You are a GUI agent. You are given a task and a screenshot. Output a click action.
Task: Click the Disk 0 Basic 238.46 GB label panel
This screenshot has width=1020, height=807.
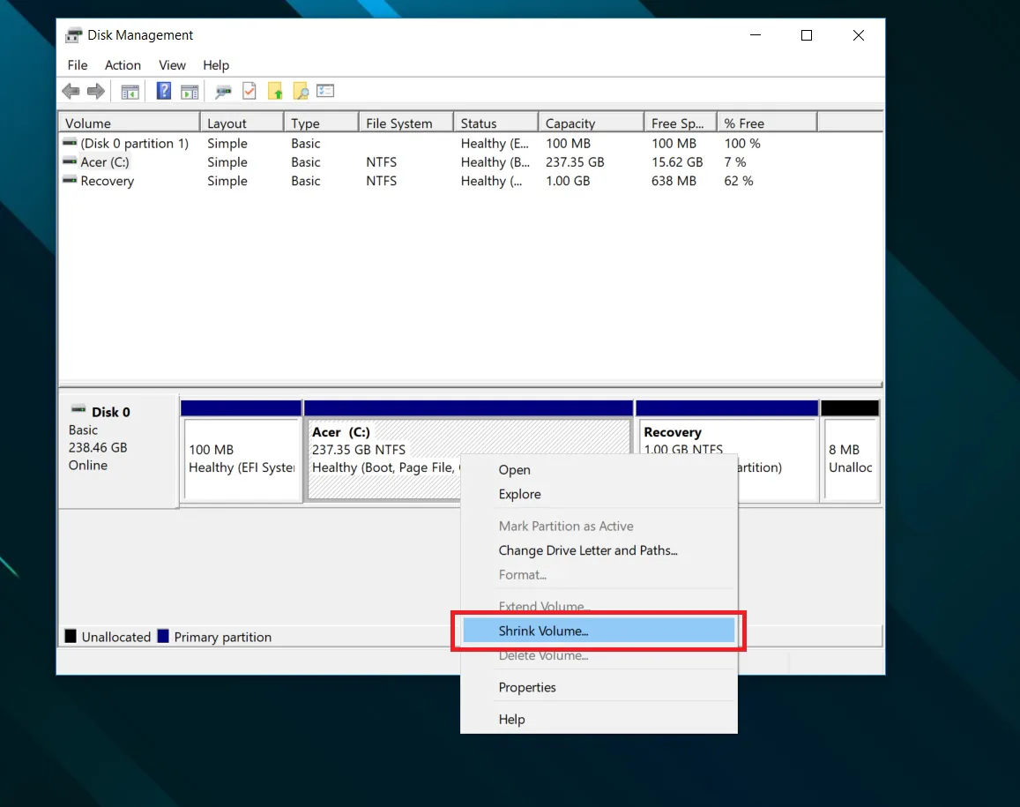coord(118,449)
